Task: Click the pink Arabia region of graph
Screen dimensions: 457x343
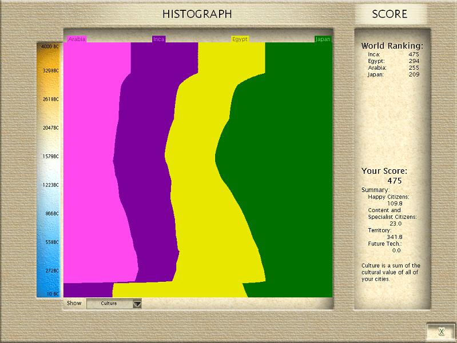Action: click(x=92, y=171)
